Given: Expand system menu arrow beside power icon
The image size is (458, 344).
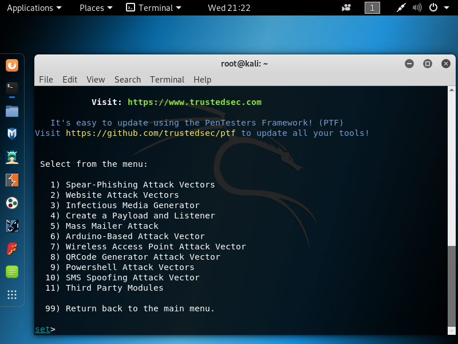Looking at the screenshot, I should pos(447,8).
